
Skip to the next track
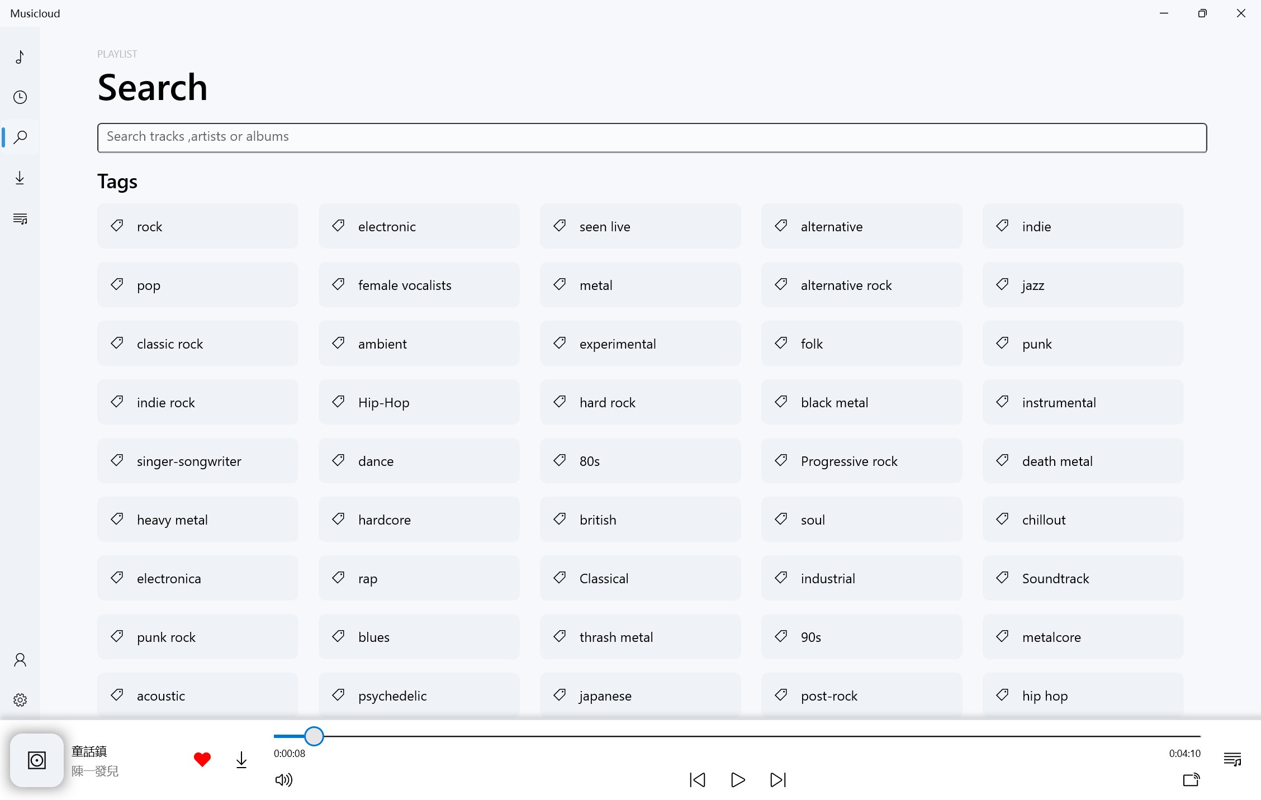(x=778, y=780)
